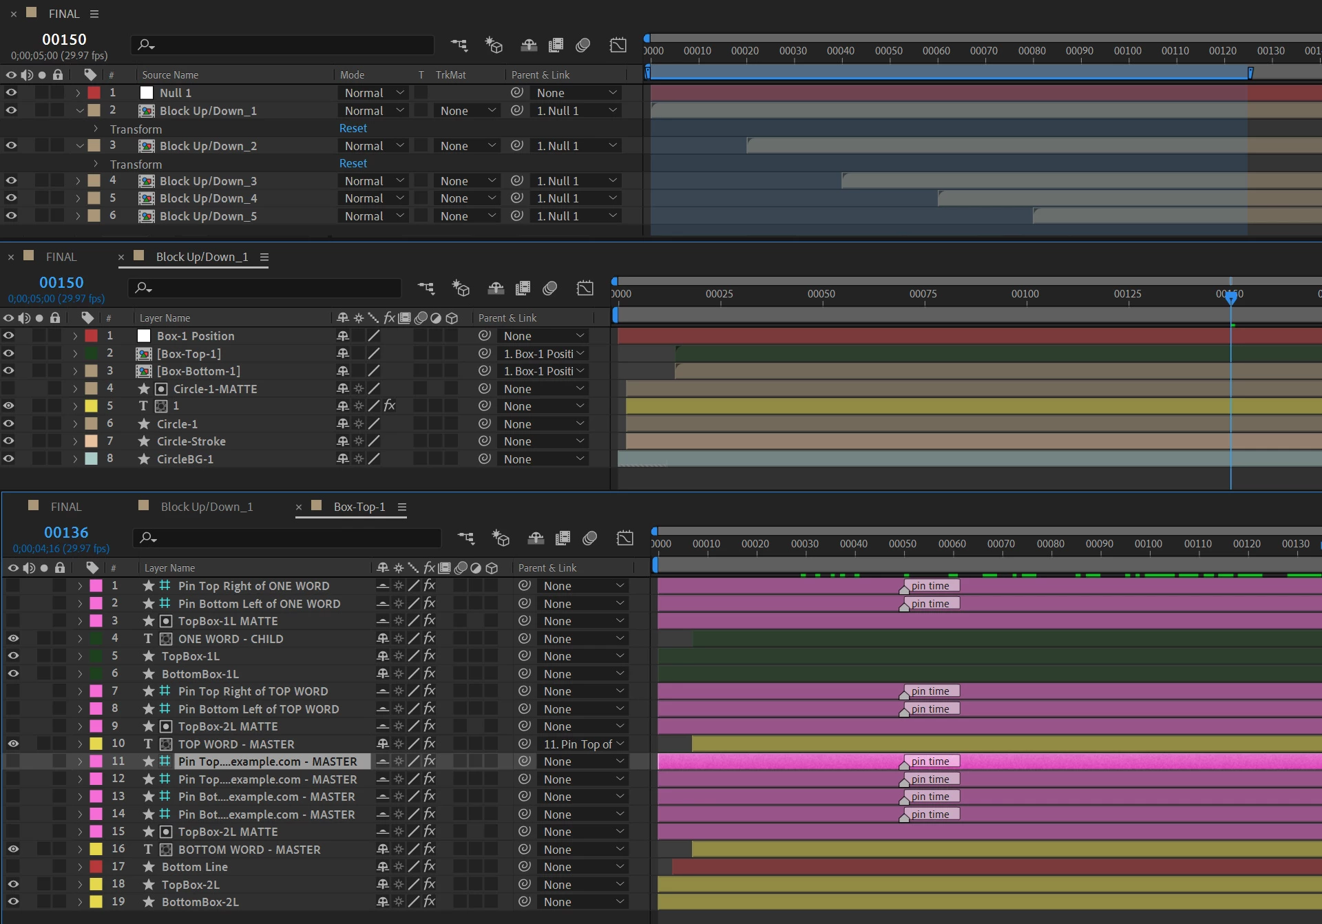Switch to FINAL tab in middle panel
The image size is (1322, 924).
[x=61, y=257]
